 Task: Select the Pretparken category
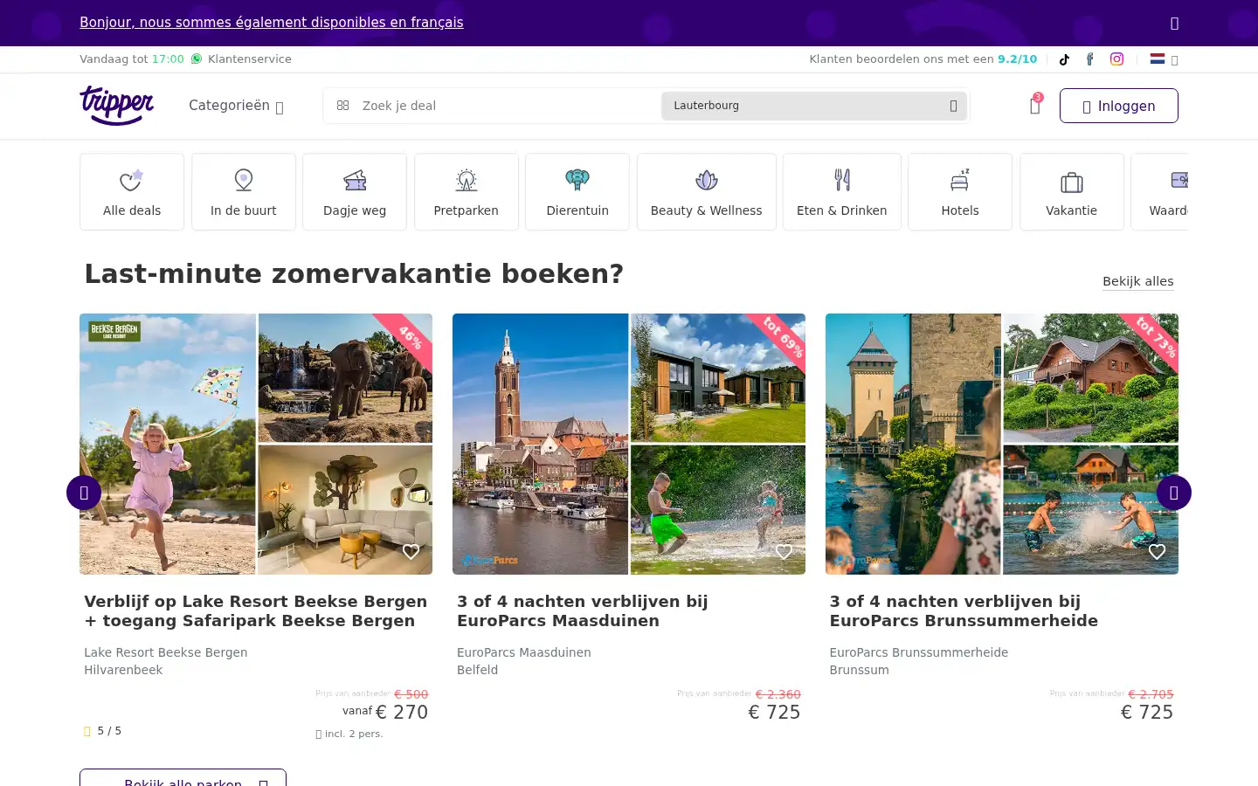467,192
